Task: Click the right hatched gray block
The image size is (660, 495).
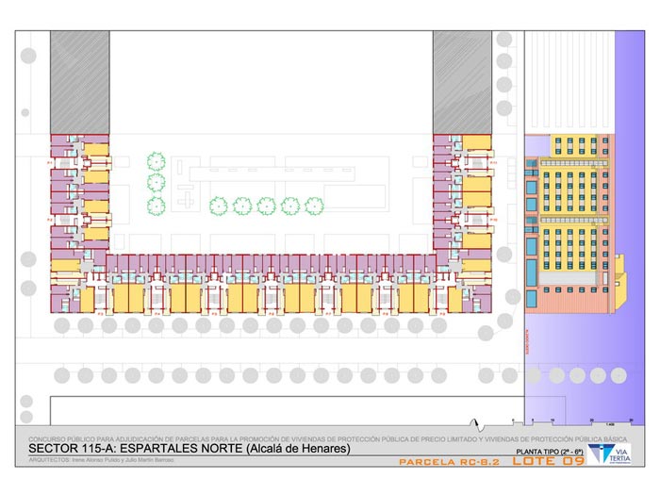Action: tap(462, 82)
